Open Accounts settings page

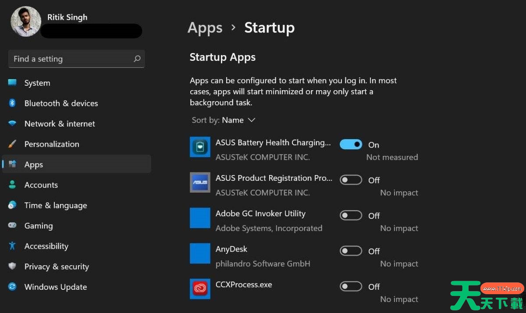(77, 185)
